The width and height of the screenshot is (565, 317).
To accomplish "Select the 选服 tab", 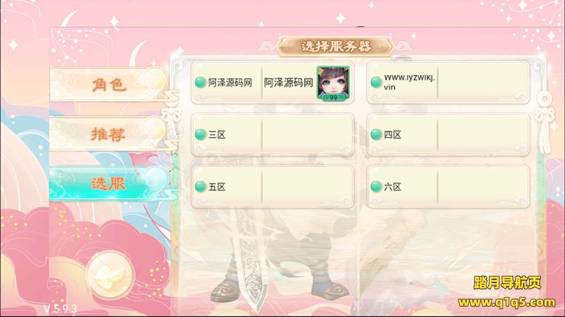I will click(x=108, y=183).
